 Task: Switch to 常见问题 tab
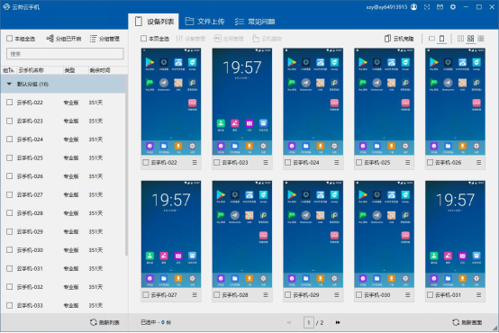tap(255, 22)
